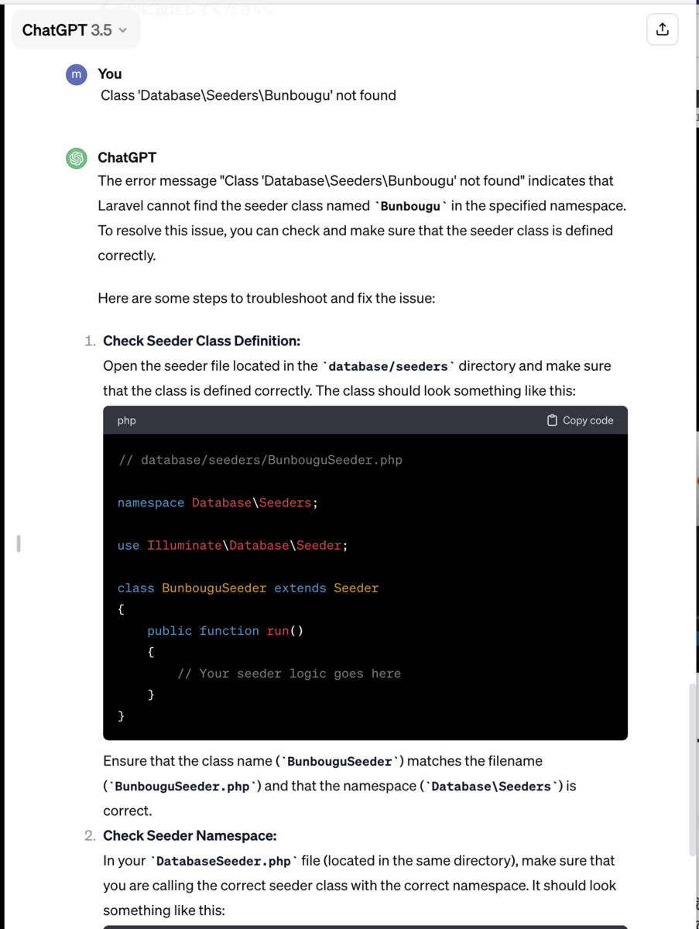Viewport: 699px width, 929px height.
Task: Click the inline code "BunbouguSeeder.php" below code block
Action: pyautogui.click(x=183, y=787)
